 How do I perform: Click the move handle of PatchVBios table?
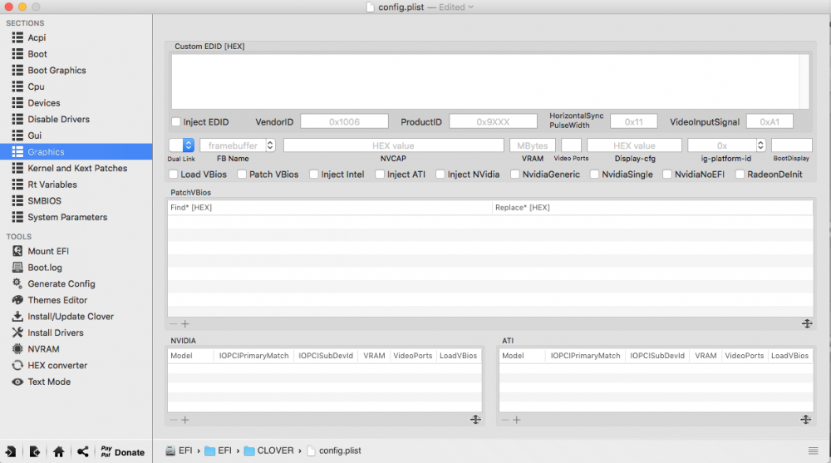point(807,323)
